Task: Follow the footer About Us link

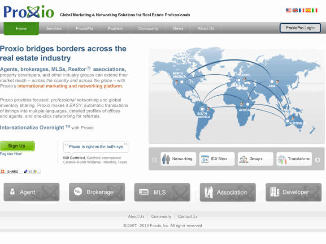Action: coord(136,216)
